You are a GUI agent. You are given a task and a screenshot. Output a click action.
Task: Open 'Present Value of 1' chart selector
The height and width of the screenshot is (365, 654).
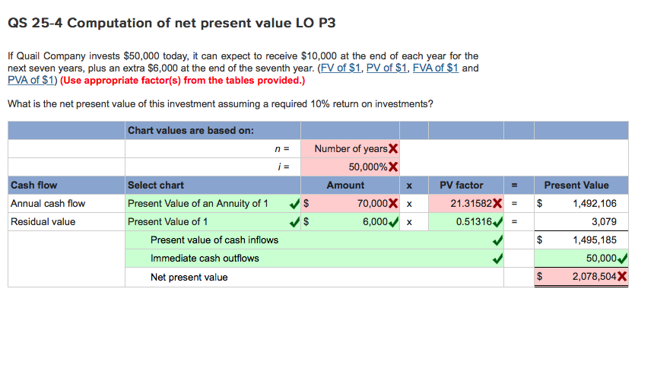pos(213,221)
